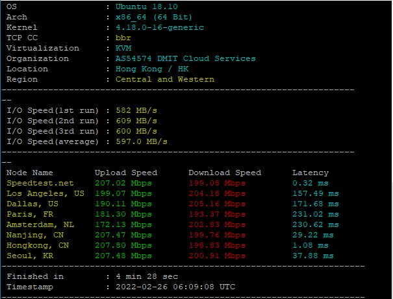The image size is (393, 299).
Task: Click the 'I/O Speed(average)' label
Action: 53,141
